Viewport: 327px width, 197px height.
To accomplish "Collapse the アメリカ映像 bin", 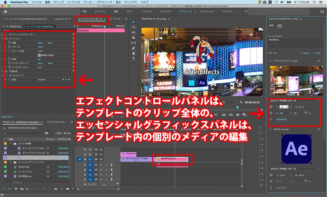I will 10,144.
